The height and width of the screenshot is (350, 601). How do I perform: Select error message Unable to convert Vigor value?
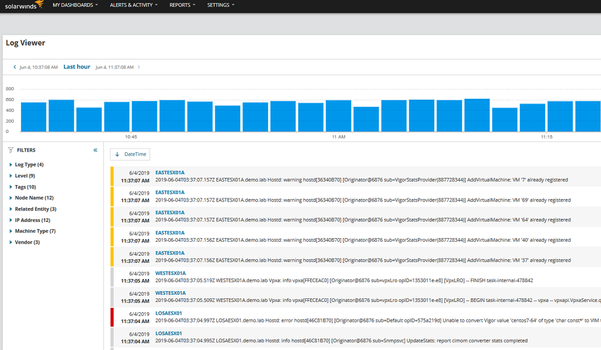[378, 321]
